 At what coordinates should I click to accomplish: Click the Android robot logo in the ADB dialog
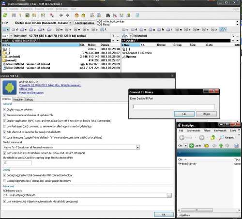pyautogui.click(x=10, y=88)
